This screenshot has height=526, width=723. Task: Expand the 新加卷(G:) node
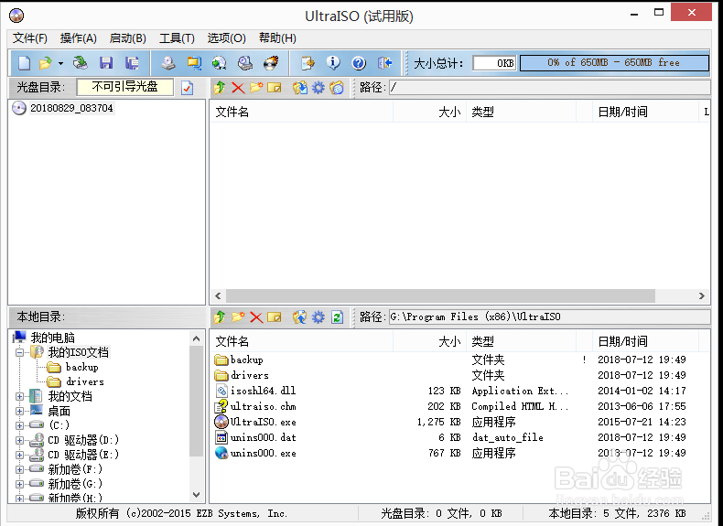pos(19,484)
